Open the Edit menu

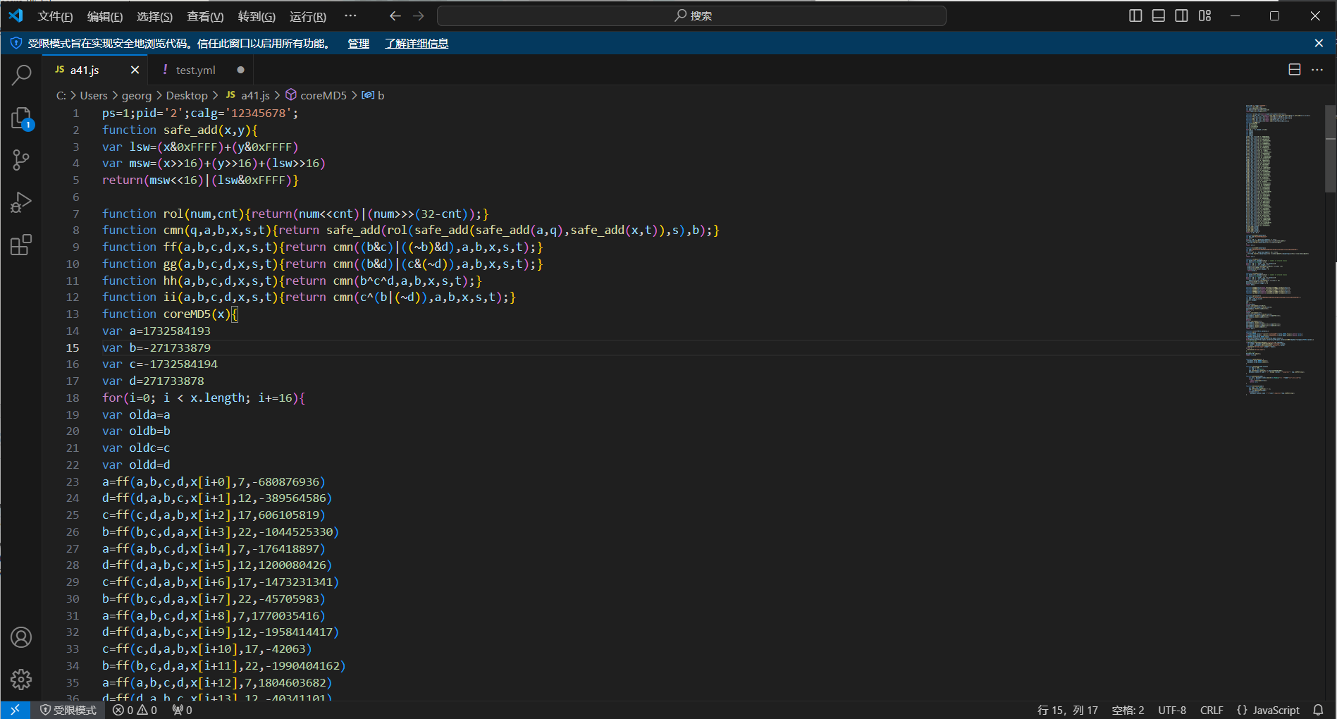(x=104, y=16)
